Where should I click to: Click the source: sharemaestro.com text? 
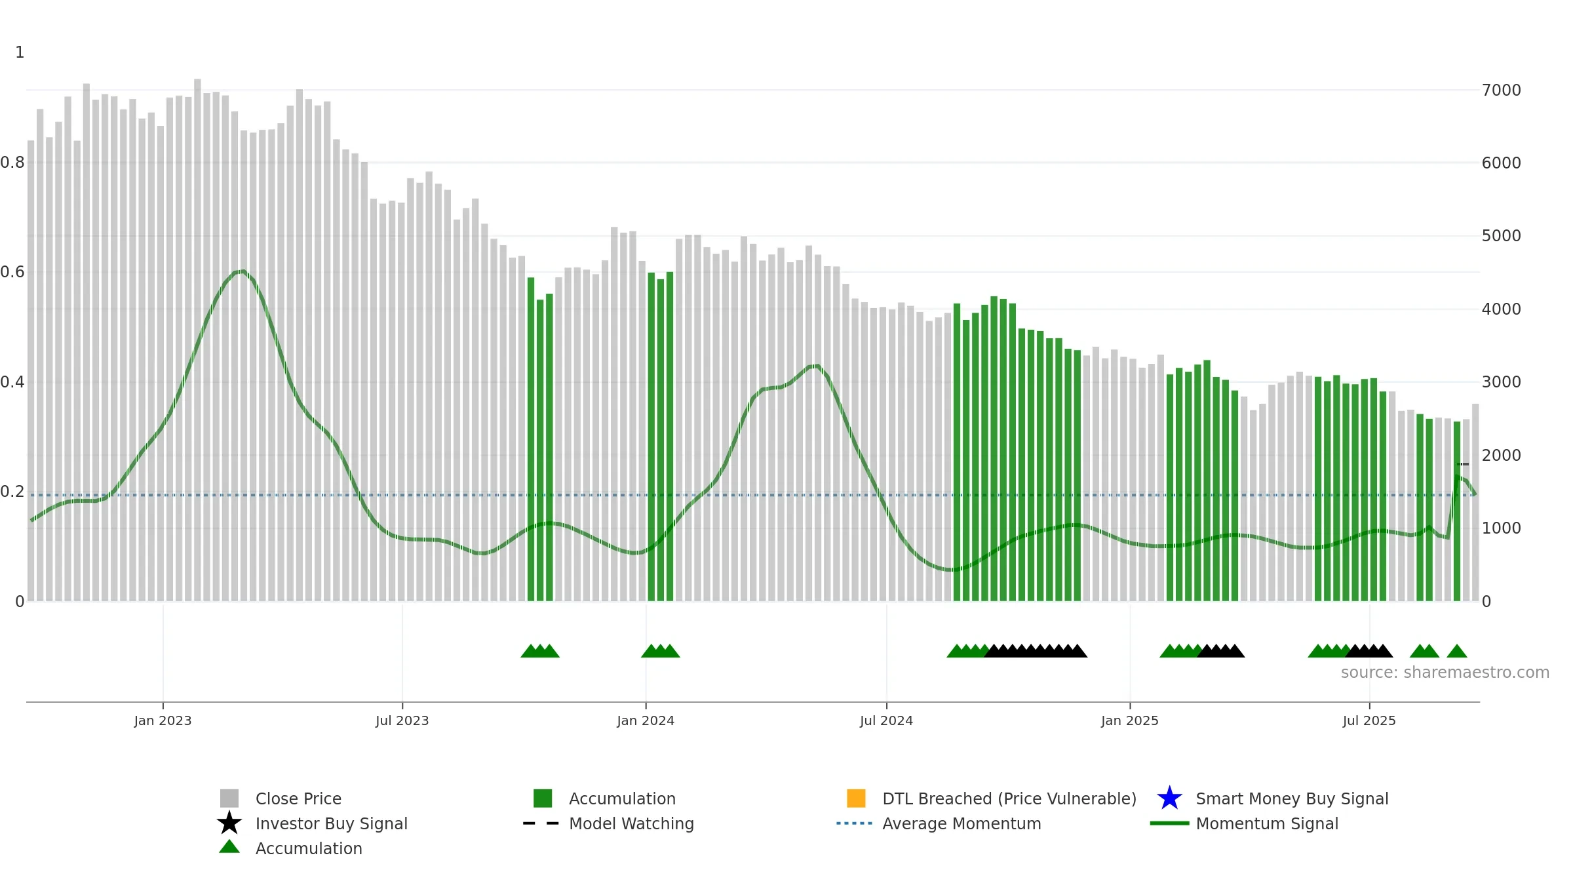coord(1445,673)
